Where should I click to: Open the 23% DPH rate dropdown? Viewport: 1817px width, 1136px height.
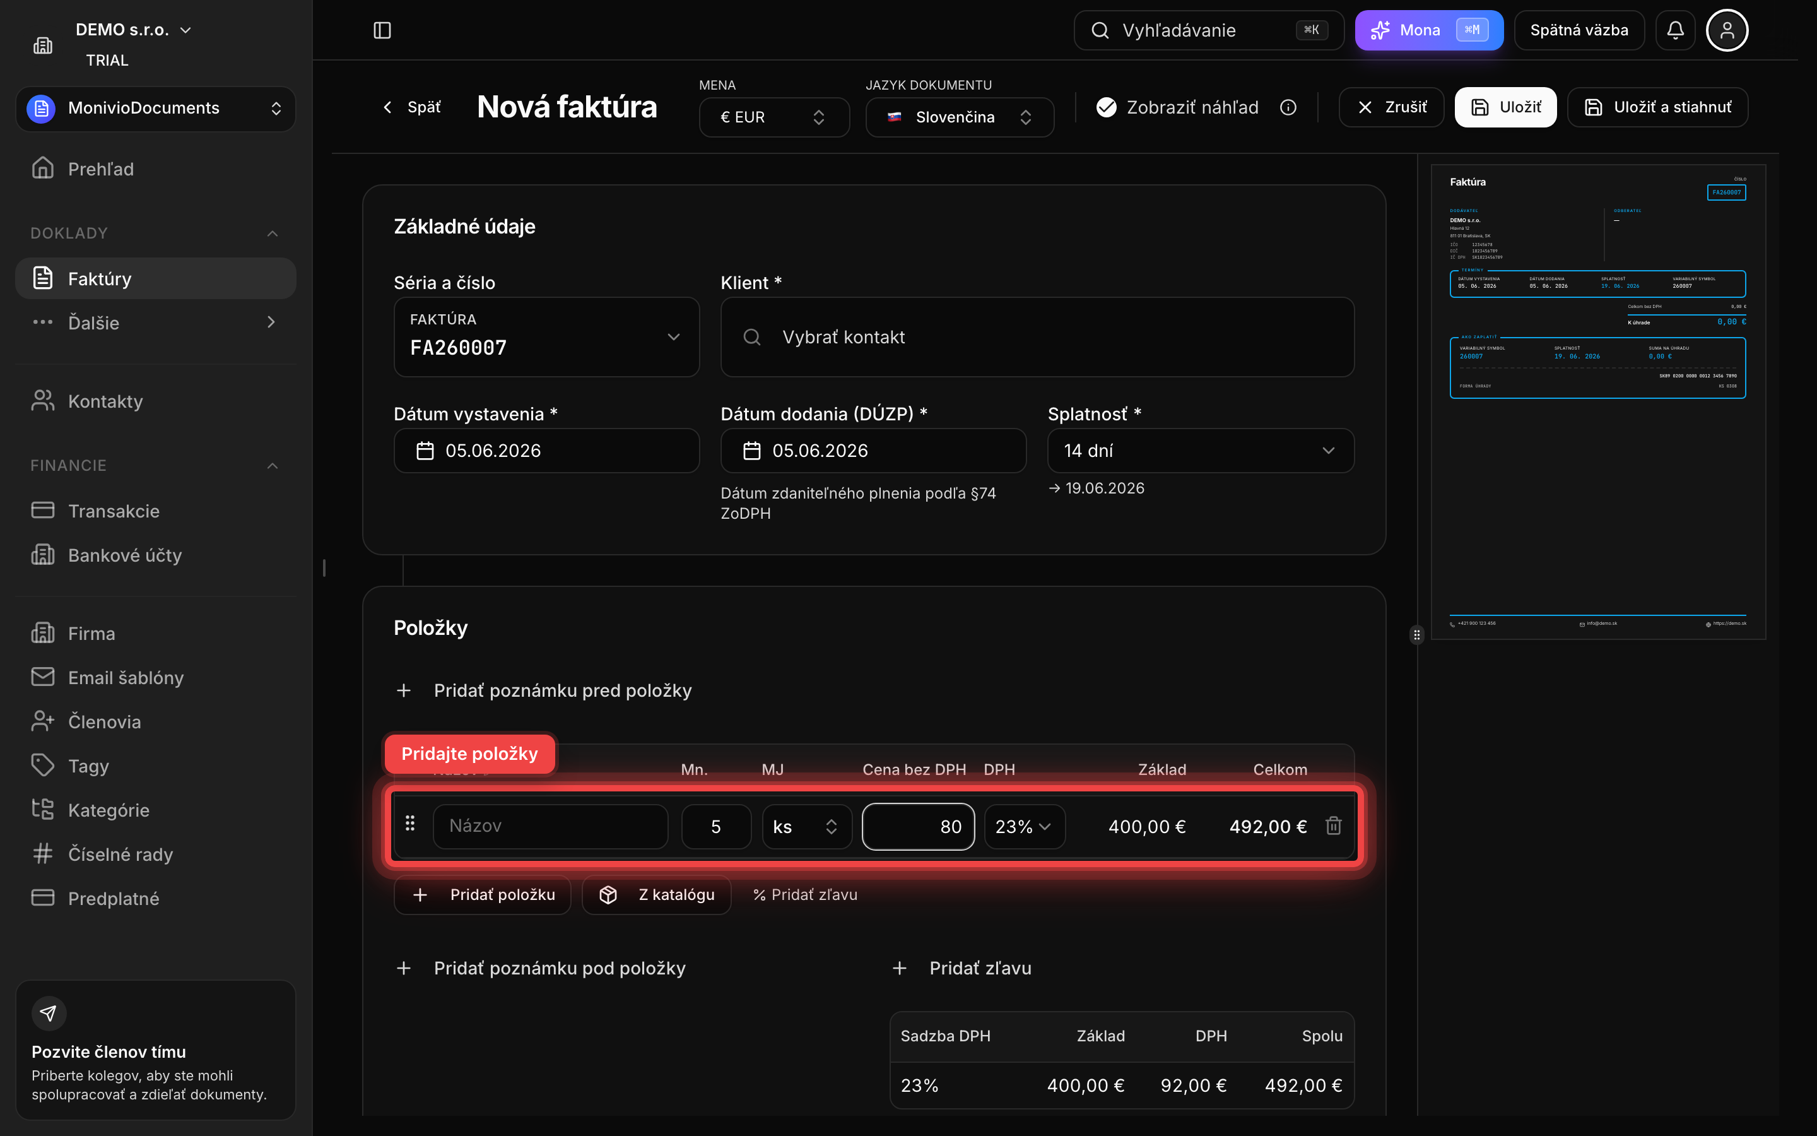[1024, 827]
